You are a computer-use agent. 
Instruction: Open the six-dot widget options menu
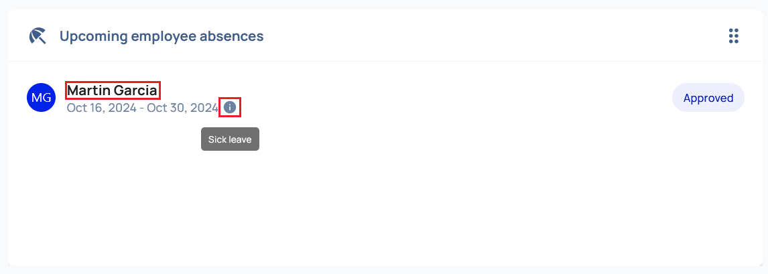click(733, 36)
